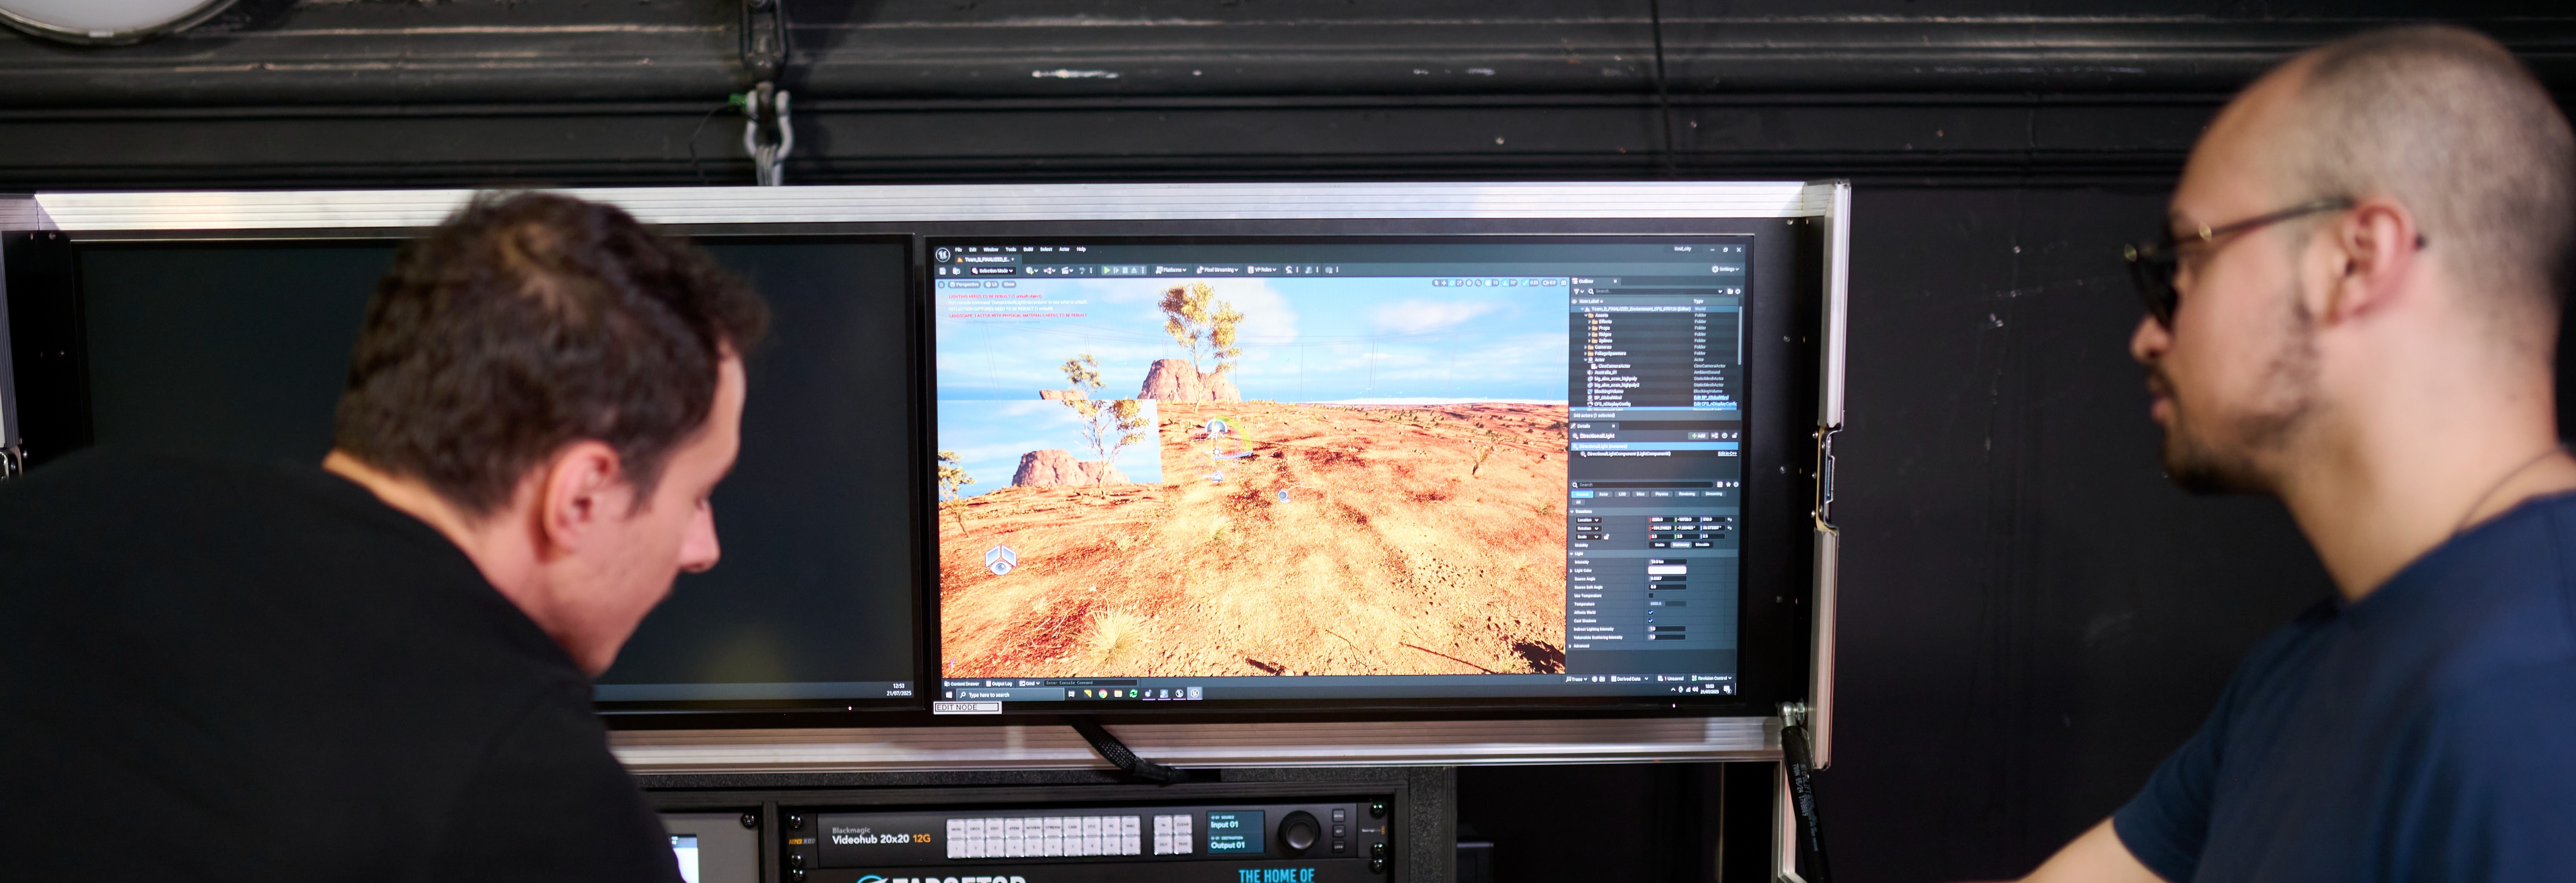Click the Light Color swatch
The width and height of the screenshot is (2576, 883).
click(x=1667, y=570)
